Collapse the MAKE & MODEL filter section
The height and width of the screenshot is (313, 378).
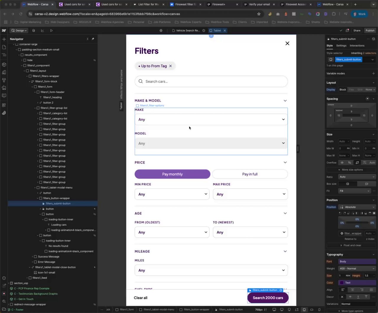pyautogui.click(x=285, y=101)
